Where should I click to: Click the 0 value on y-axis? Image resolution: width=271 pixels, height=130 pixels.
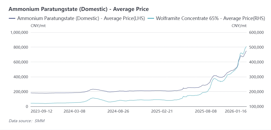tap(27, 107)
